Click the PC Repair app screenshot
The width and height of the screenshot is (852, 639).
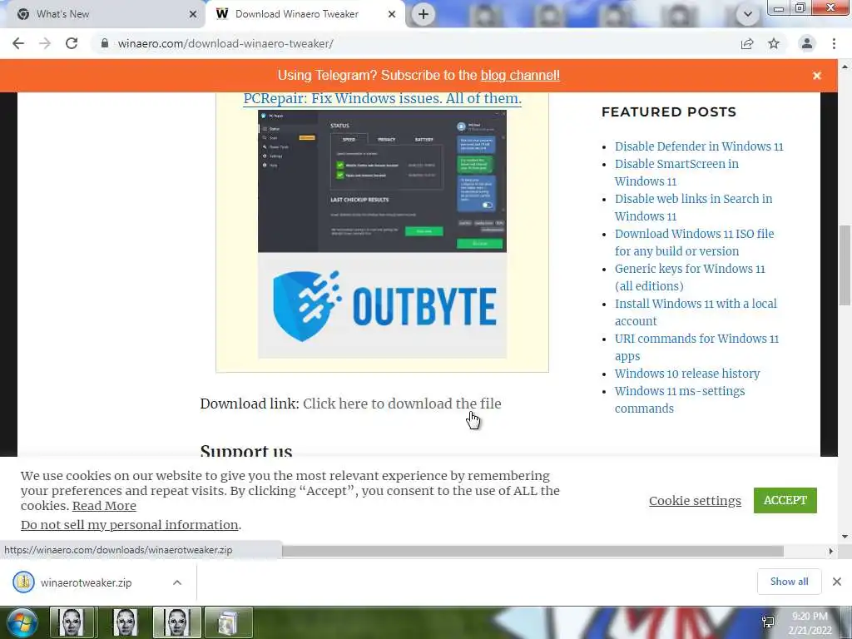382,181
